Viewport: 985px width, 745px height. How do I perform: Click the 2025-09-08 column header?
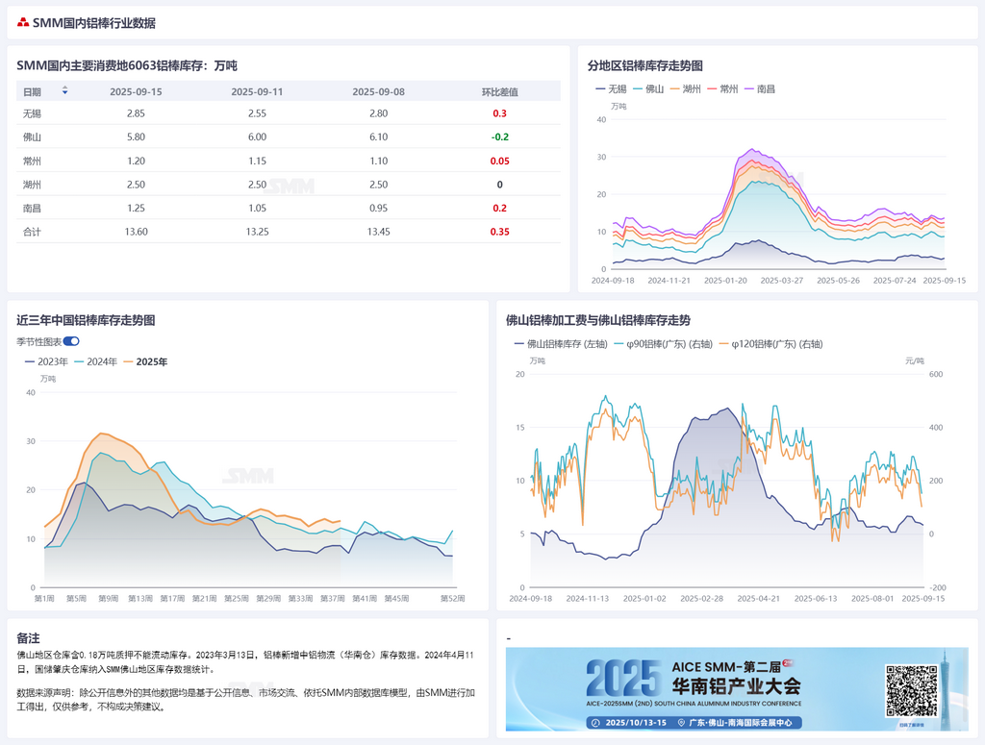coord(378,91)
